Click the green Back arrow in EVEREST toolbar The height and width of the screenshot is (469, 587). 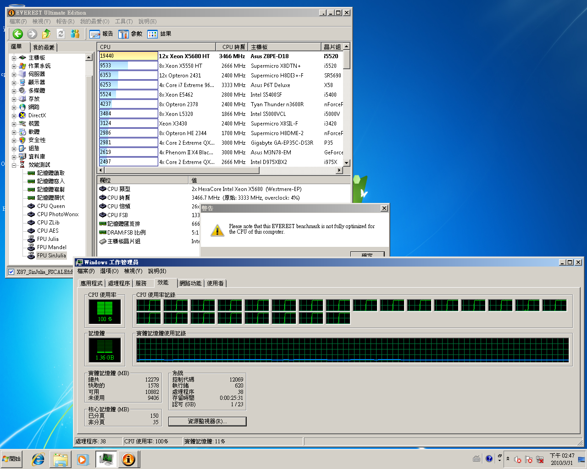click(x=18, y=33)
